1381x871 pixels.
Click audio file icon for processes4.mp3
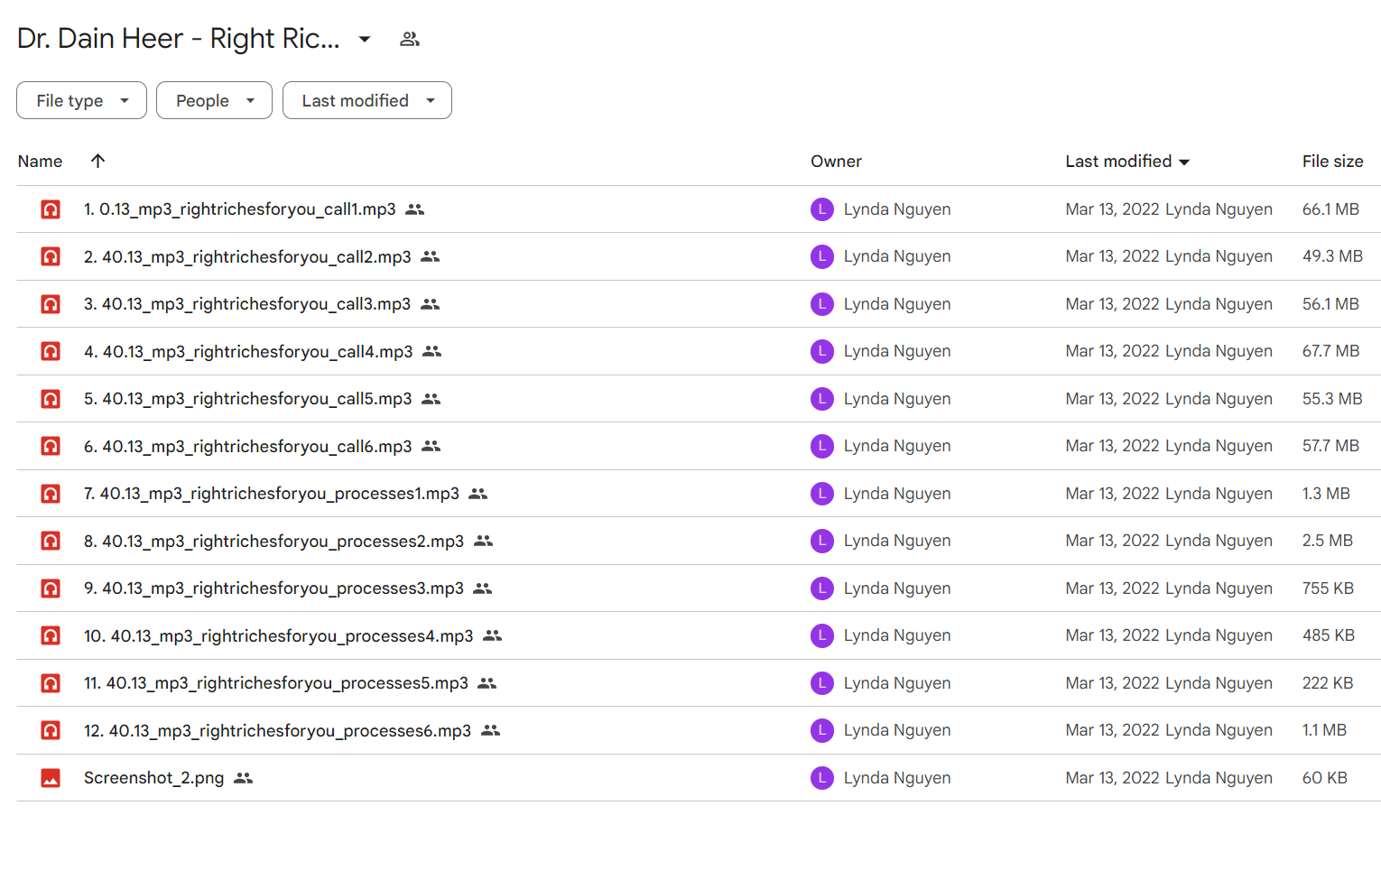coord(51,635)
